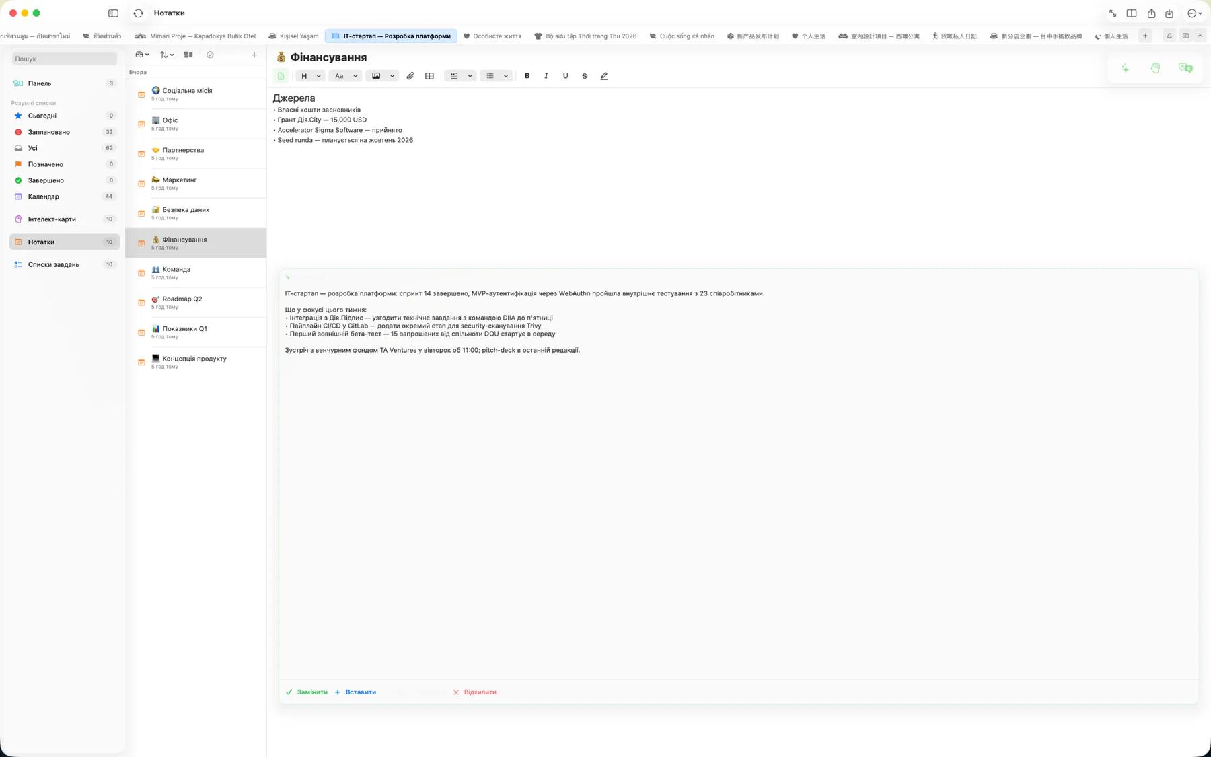The height and width of the screenshot is (757, 1211).
Task: Expand the arrow beside the image icon
Action: [x=392, y=76]
